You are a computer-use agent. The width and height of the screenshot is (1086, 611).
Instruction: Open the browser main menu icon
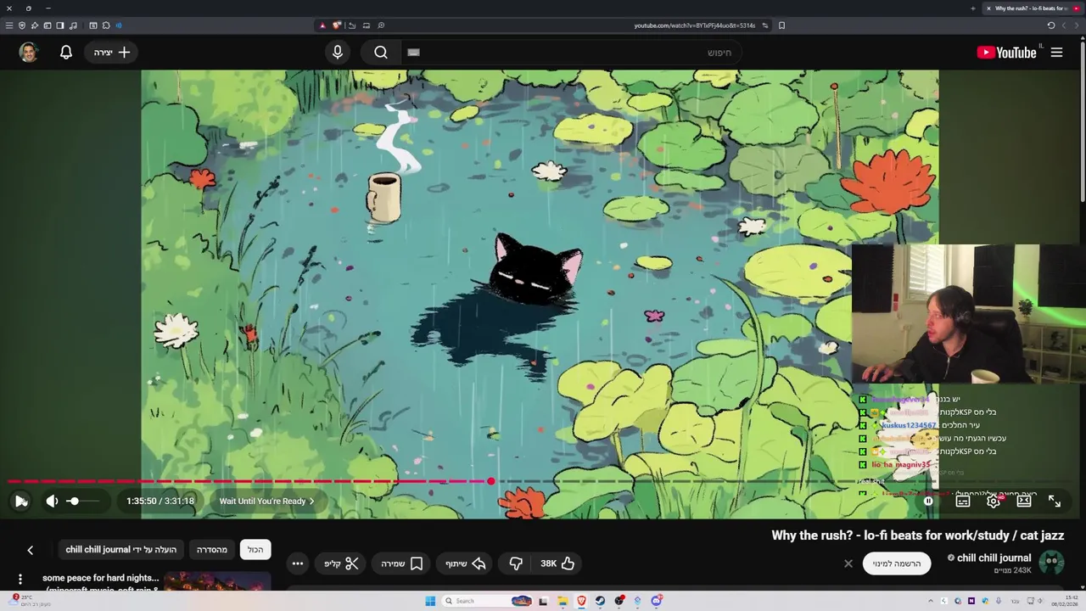9,25
